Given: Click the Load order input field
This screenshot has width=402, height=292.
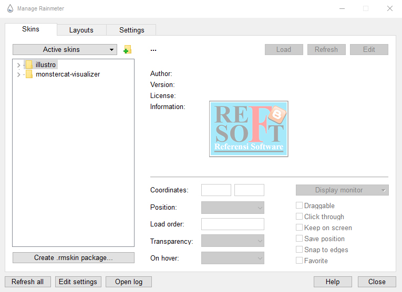Looking at the screenshot, I should 233,224.
